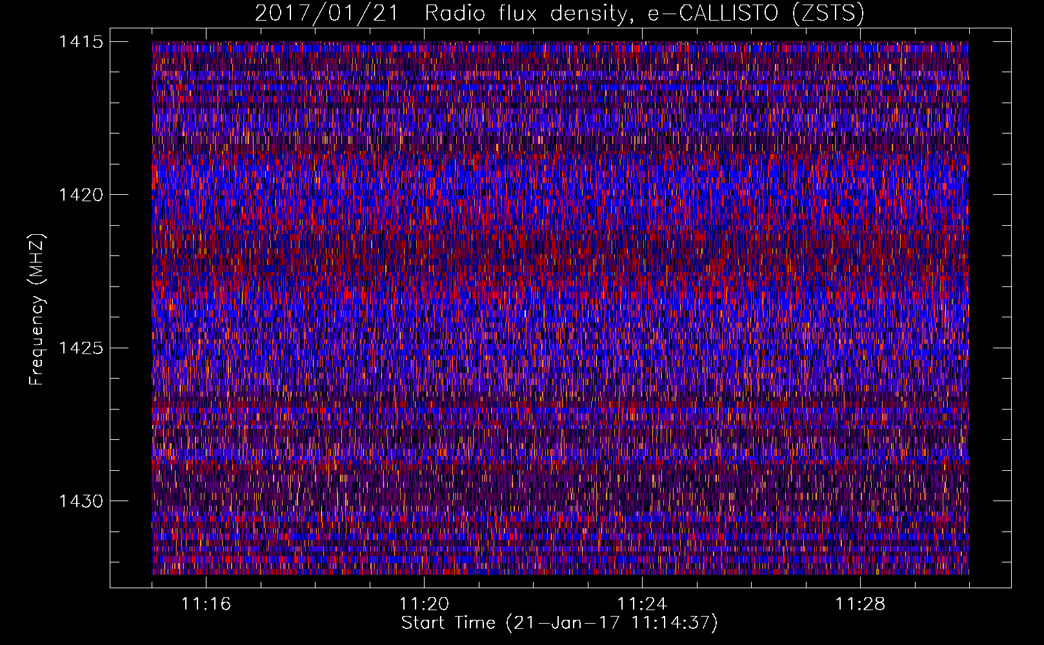1044x645 pixels.
Task: Click the 11:24 time axis label
Action: (x=642, y=604)
